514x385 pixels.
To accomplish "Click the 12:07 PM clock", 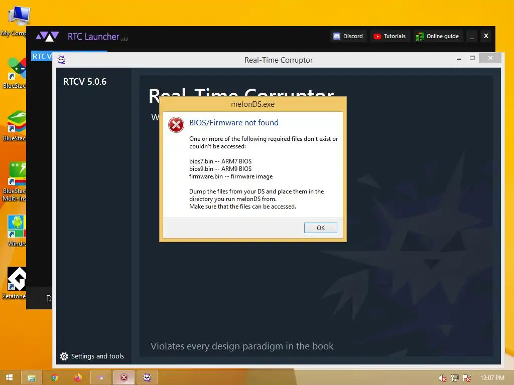I will point(492,378).
